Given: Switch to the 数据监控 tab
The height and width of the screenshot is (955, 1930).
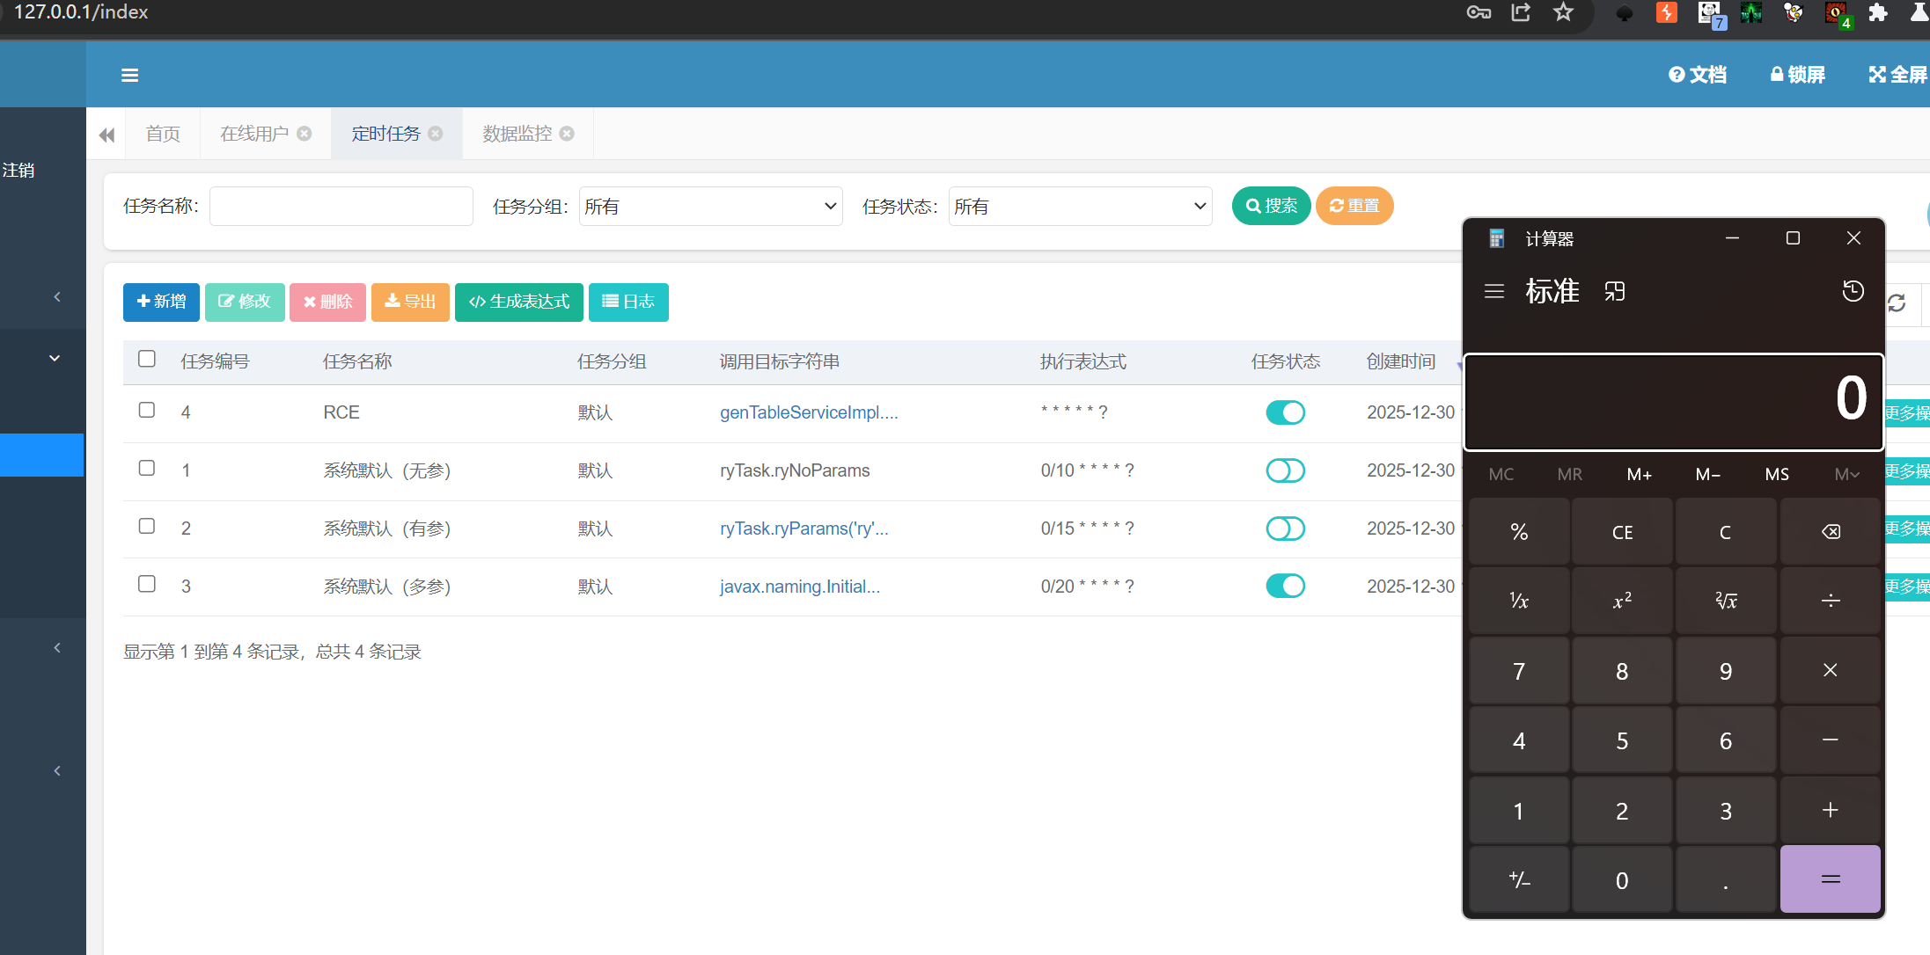Looking at the screenshot, I should (x=517, y=134).
